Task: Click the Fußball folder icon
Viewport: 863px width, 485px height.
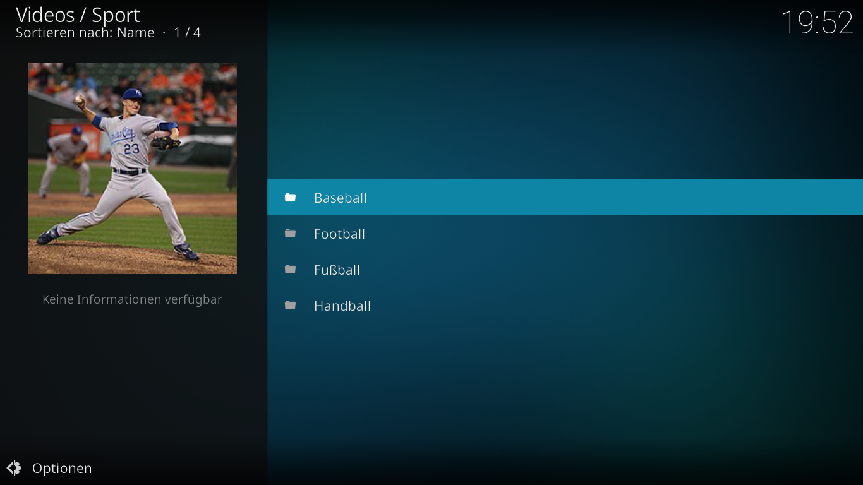Action: coord(290,270)
